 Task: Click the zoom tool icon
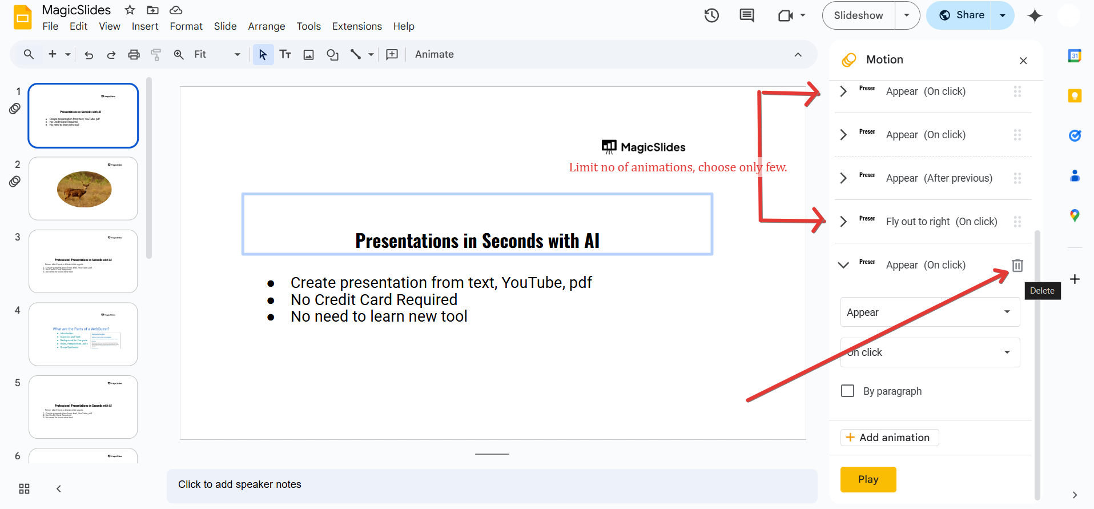[x=179, y=55]
